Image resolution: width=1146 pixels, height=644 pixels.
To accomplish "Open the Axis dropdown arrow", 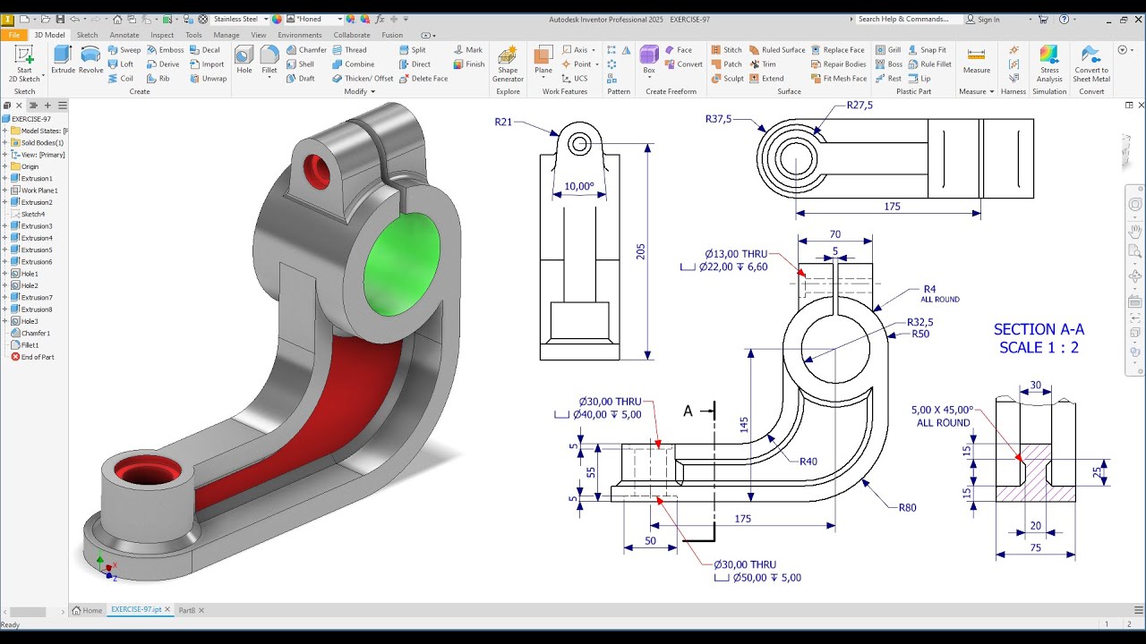I will pos(594,50).
